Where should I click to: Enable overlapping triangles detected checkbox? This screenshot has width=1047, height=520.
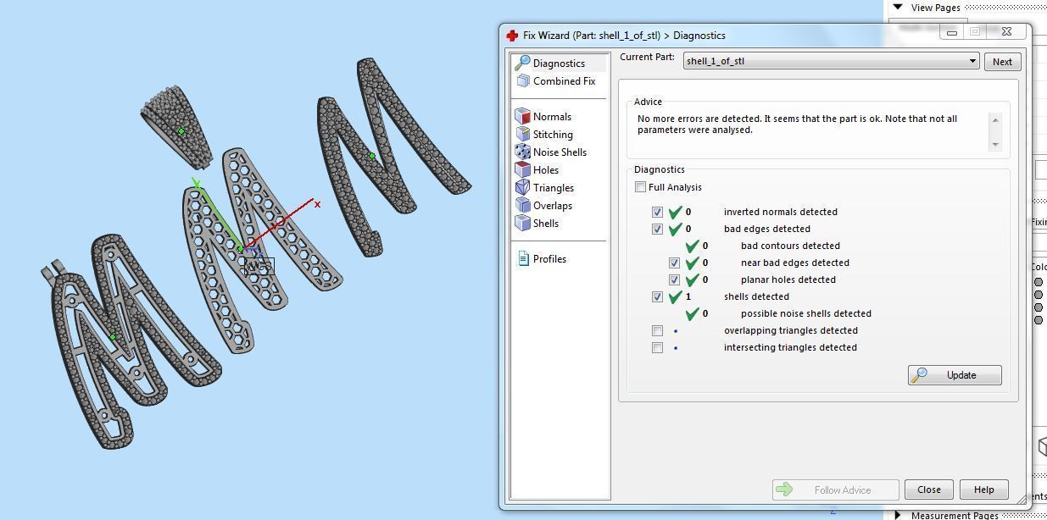657,330
